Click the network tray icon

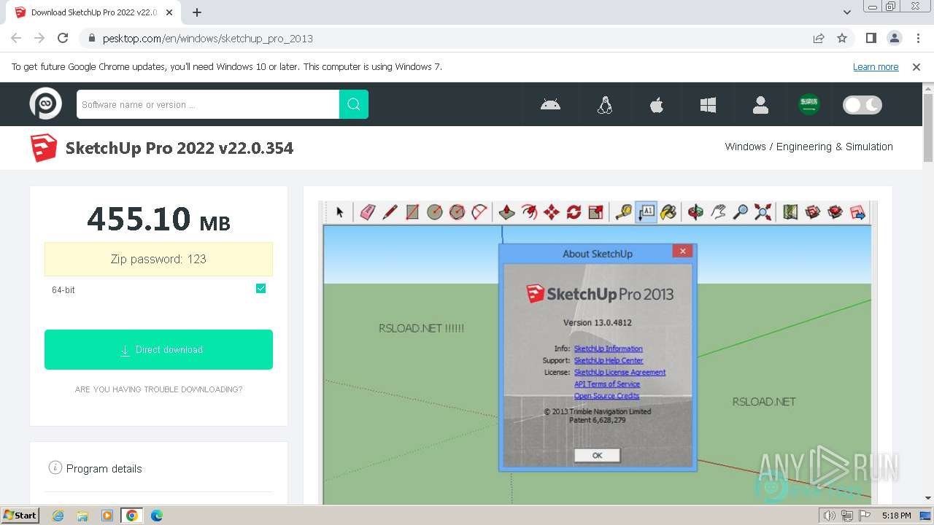tap(847, 516)
